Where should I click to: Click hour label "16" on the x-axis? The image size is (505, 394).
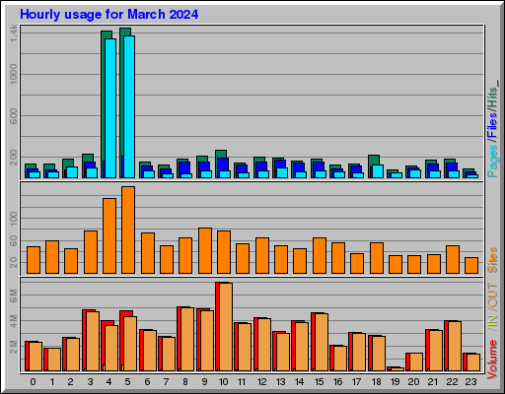tap(337, 382)
